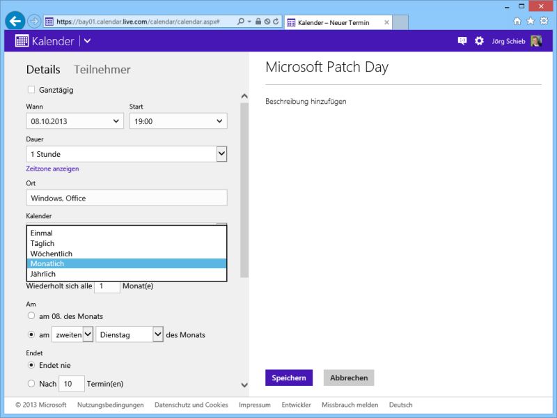Select Täglich in the recurrence list
The height and width of the screenshot is (418, 557).
point(127,243)
